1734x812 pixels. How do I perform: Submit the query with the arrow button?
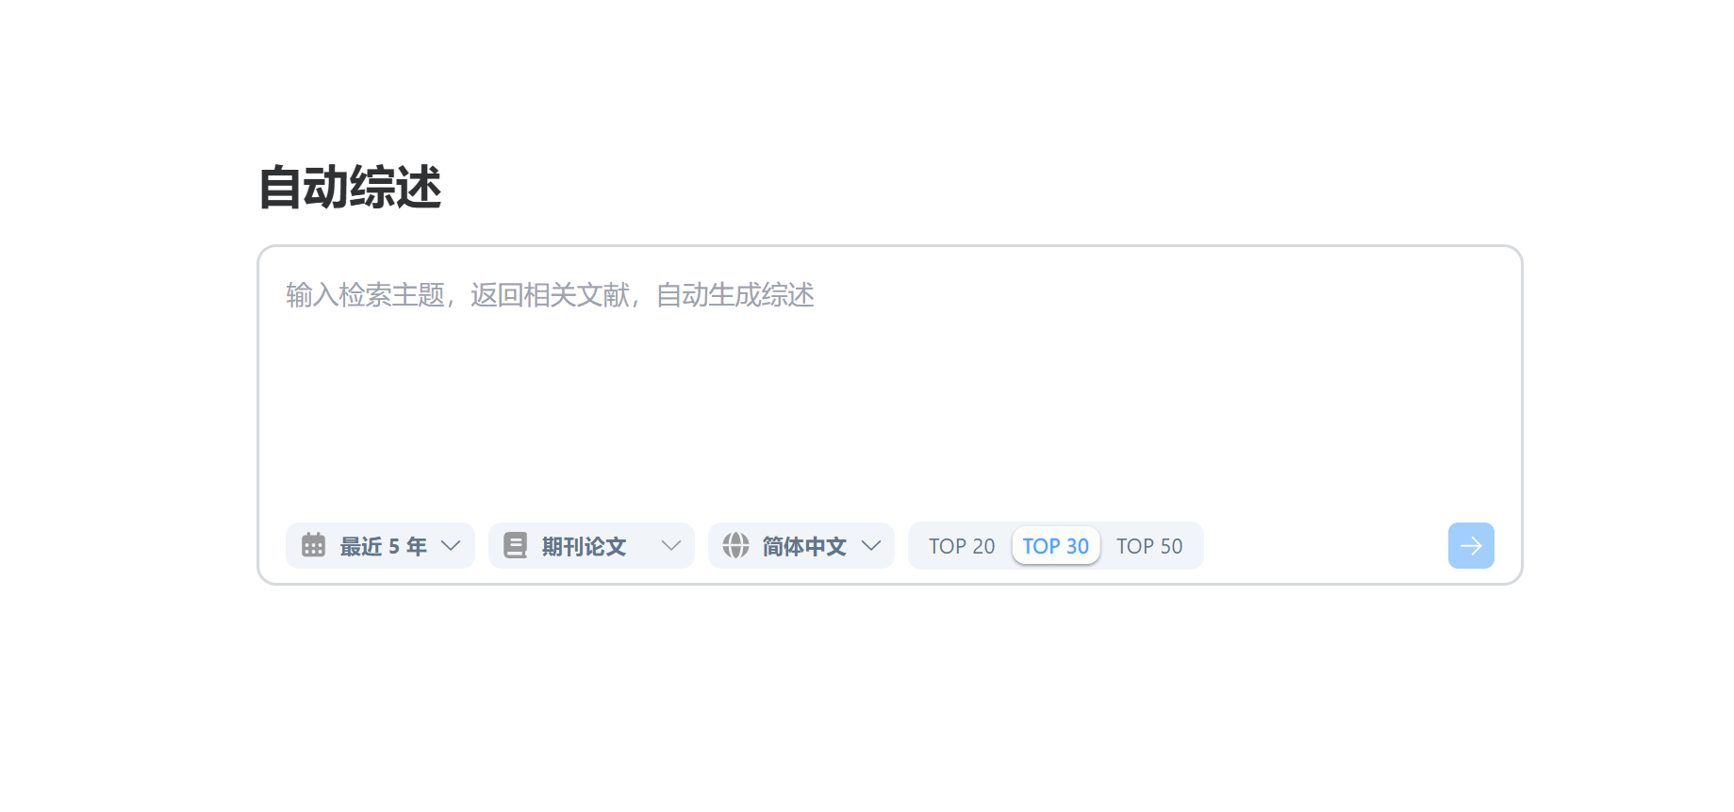click(x=1471, y=545)
